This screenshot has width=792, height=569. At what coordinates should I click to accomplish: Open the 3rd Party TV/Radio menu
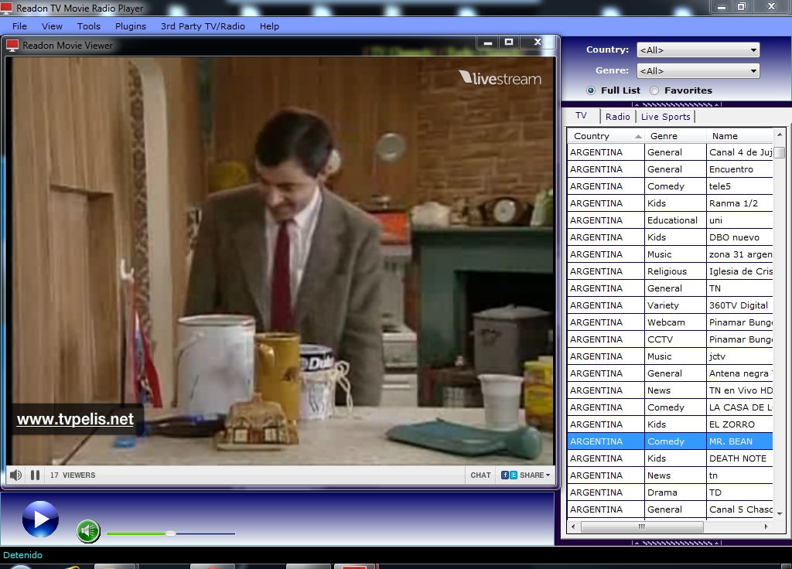tap(203, 26)
